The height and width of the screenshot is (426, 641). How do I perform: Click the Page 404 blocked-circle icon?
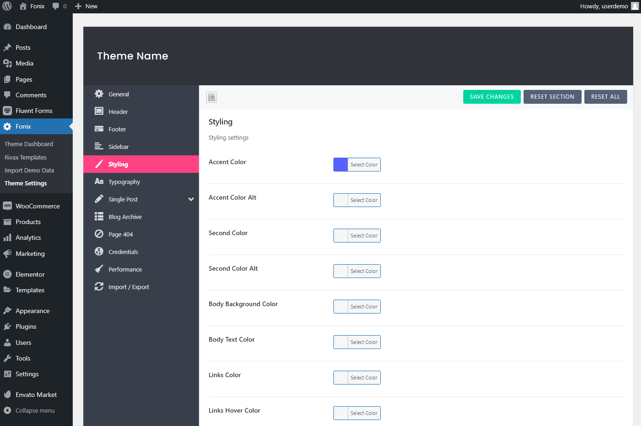click(x=99, y=234)
